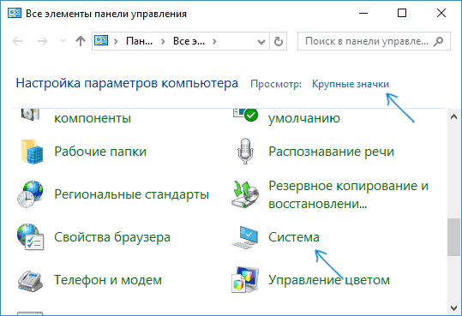Click the Backup and Restore drive icon
This screenshot has width=462, height=316.
point(245,194)
